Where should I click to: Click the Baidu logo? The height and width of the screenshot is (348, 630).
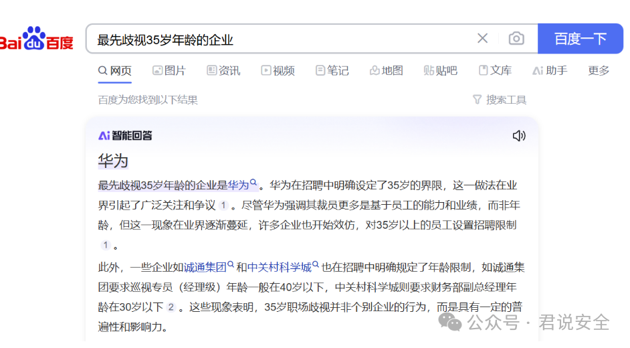pyautogui.click(x=37, y=39)
